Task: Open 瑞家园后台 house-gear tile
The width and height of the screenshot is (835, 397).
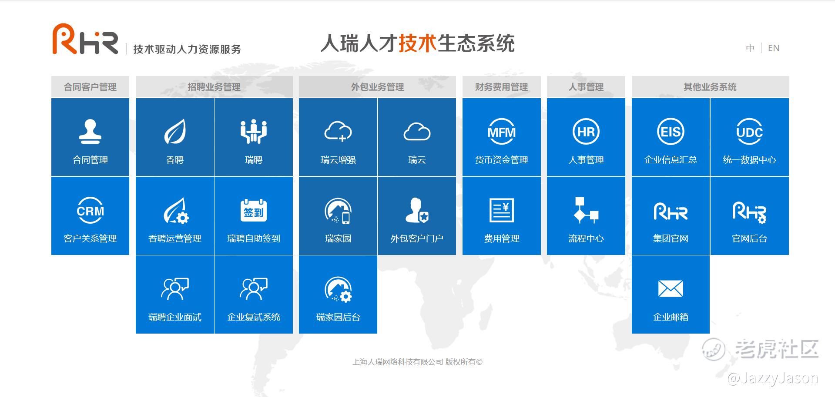Action: pos(338,294)
